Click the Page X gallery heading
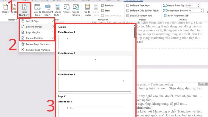 [62, 96]
